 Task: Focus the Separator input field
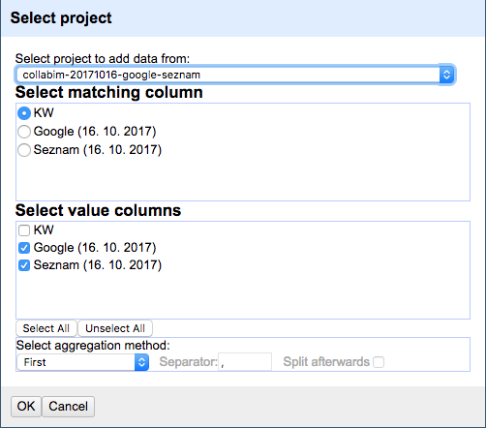tap(245, 362)
